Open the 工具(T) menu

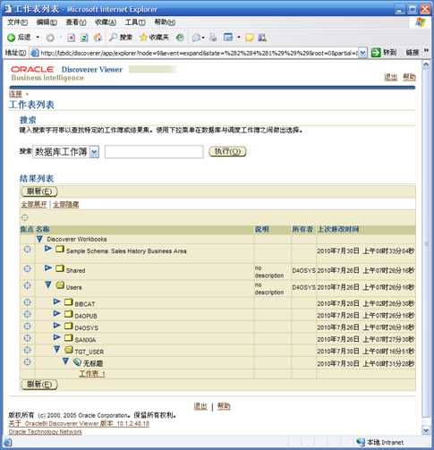(x=135, y=22)
